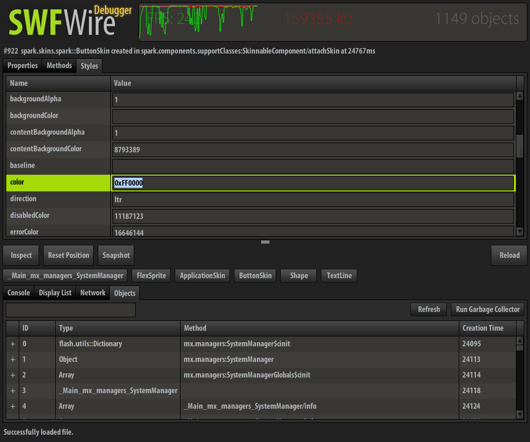Sort styles by the Name column header
This screenshot has width=530, height=442.
coord(58,84)
